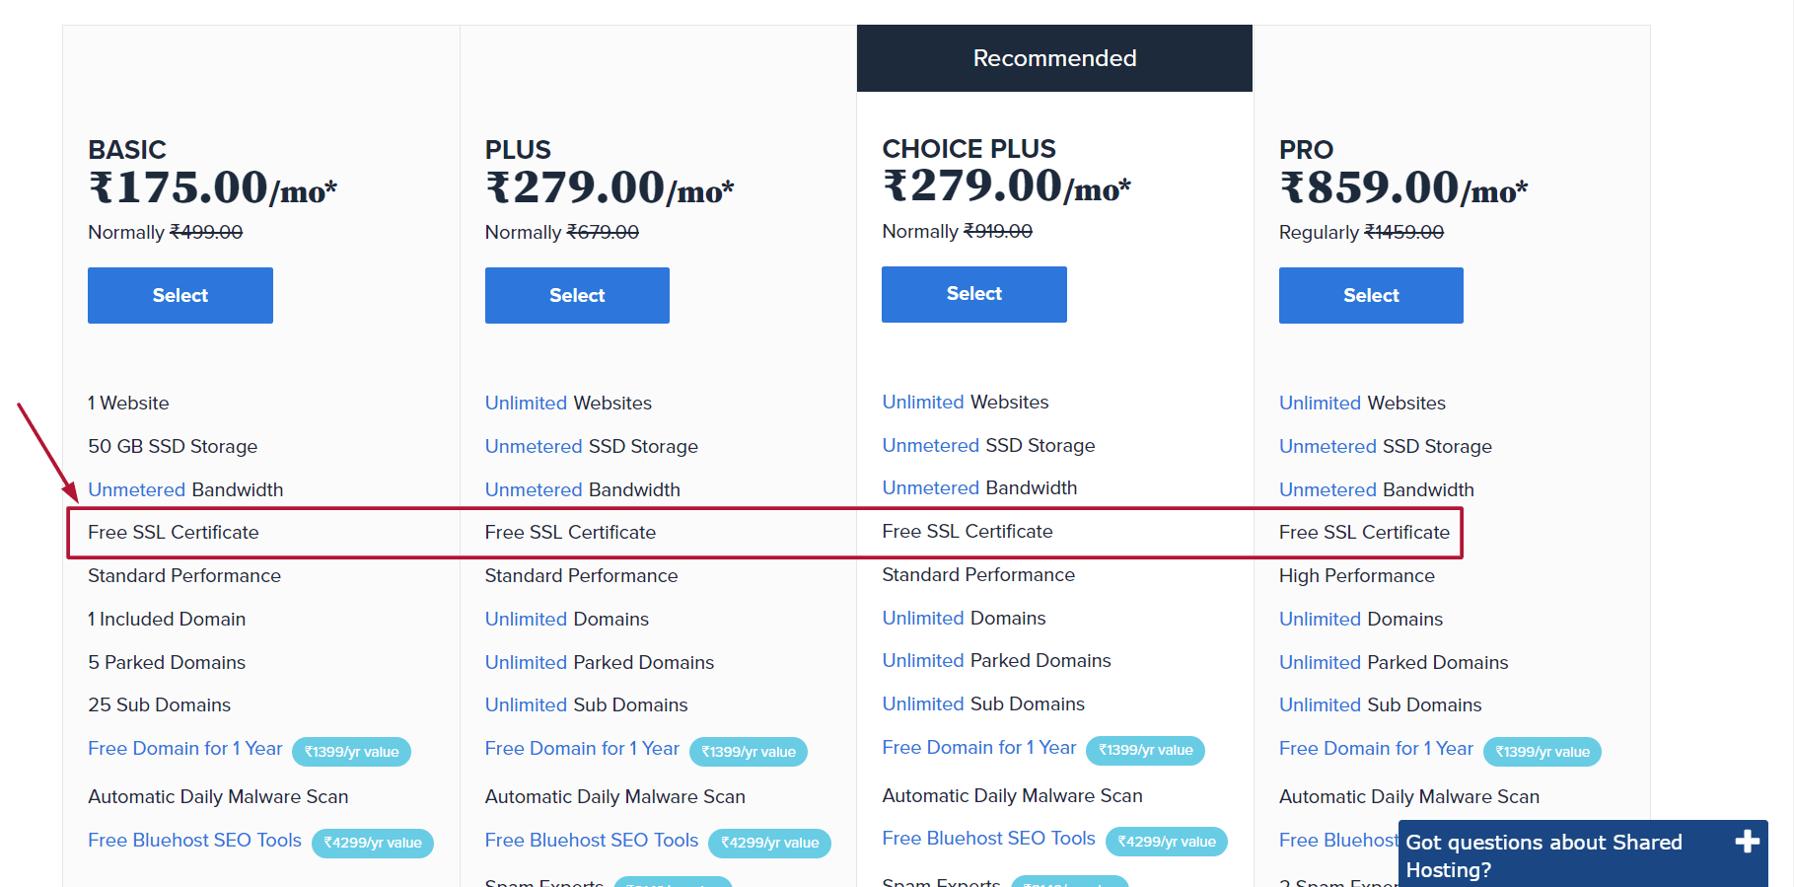Click Free Bluehost SEO Tools in PLUS column
This screenshot has width=1794, height=887.
tap(592, 840)
